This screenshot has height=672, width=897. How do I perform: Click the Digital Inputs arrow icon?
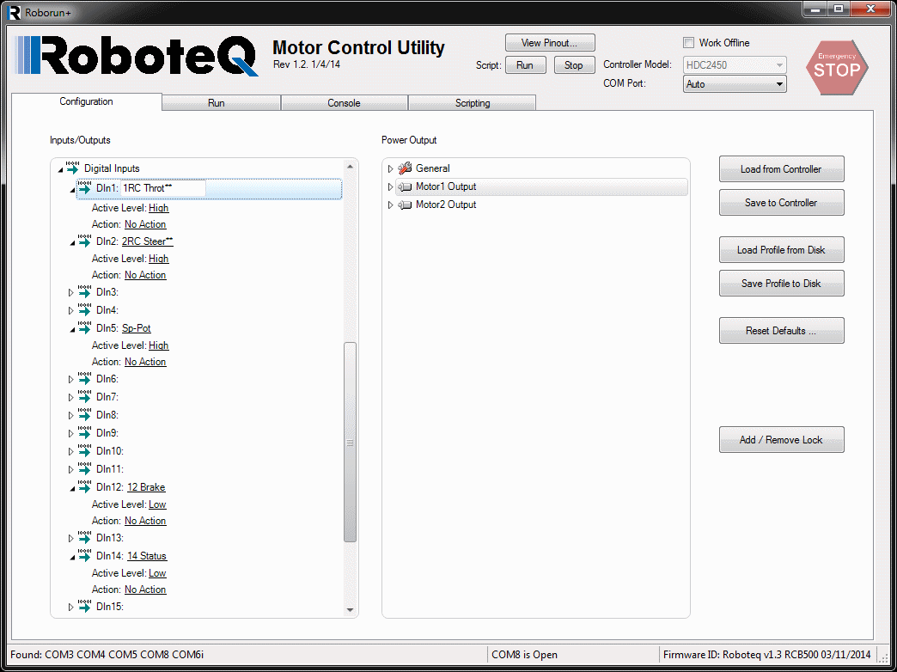[x=72, y=168]
